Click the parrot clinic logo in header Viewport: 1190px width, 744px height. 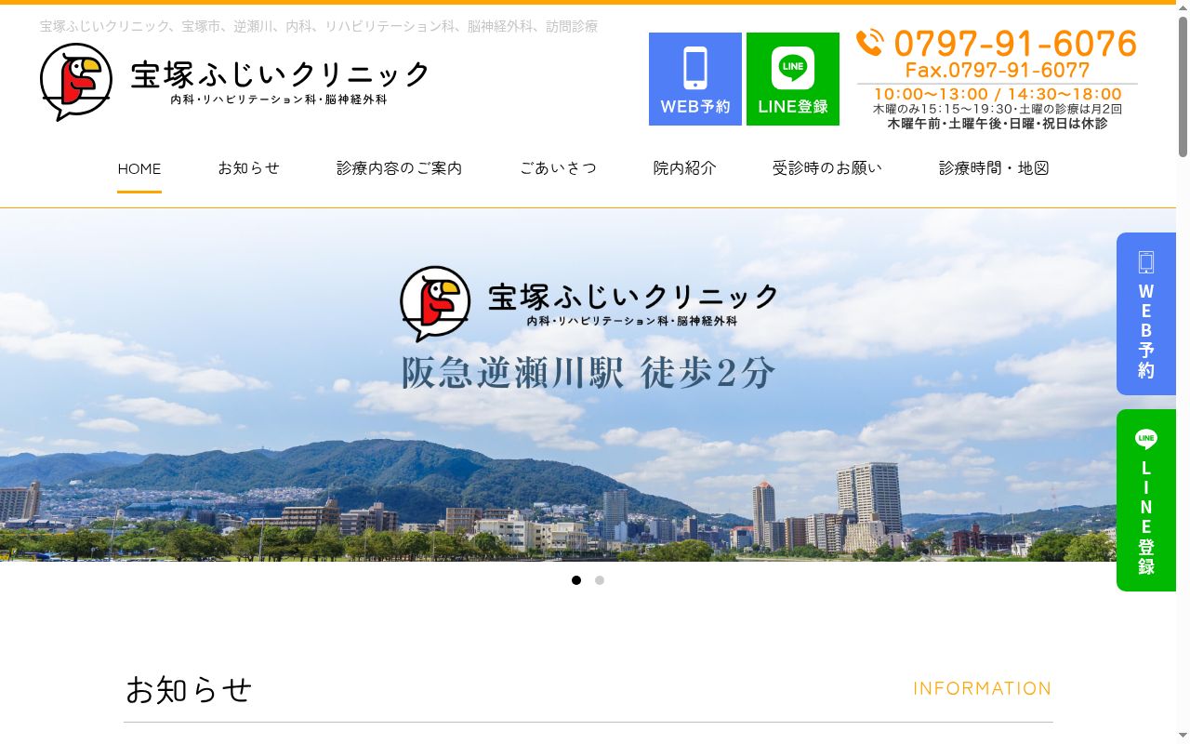tap(76, 82)
